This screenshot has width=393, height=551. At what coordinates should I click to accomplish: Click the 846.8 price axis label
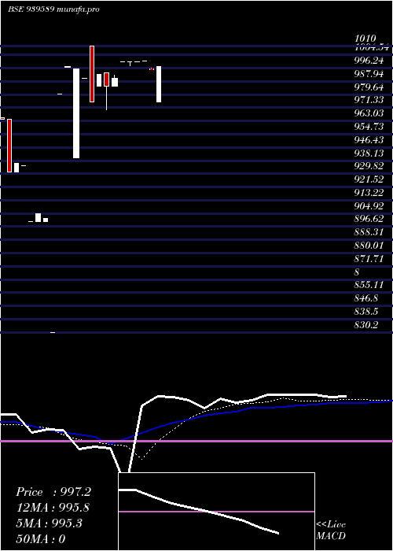click(x=366, y=298)
